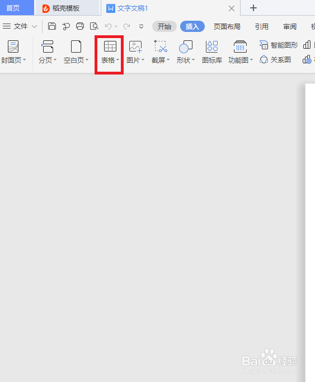The height and width of the screenshot is (382, 315).
Task: Click the 稻壳 flame logo icon
Action: tap(46, 8)
